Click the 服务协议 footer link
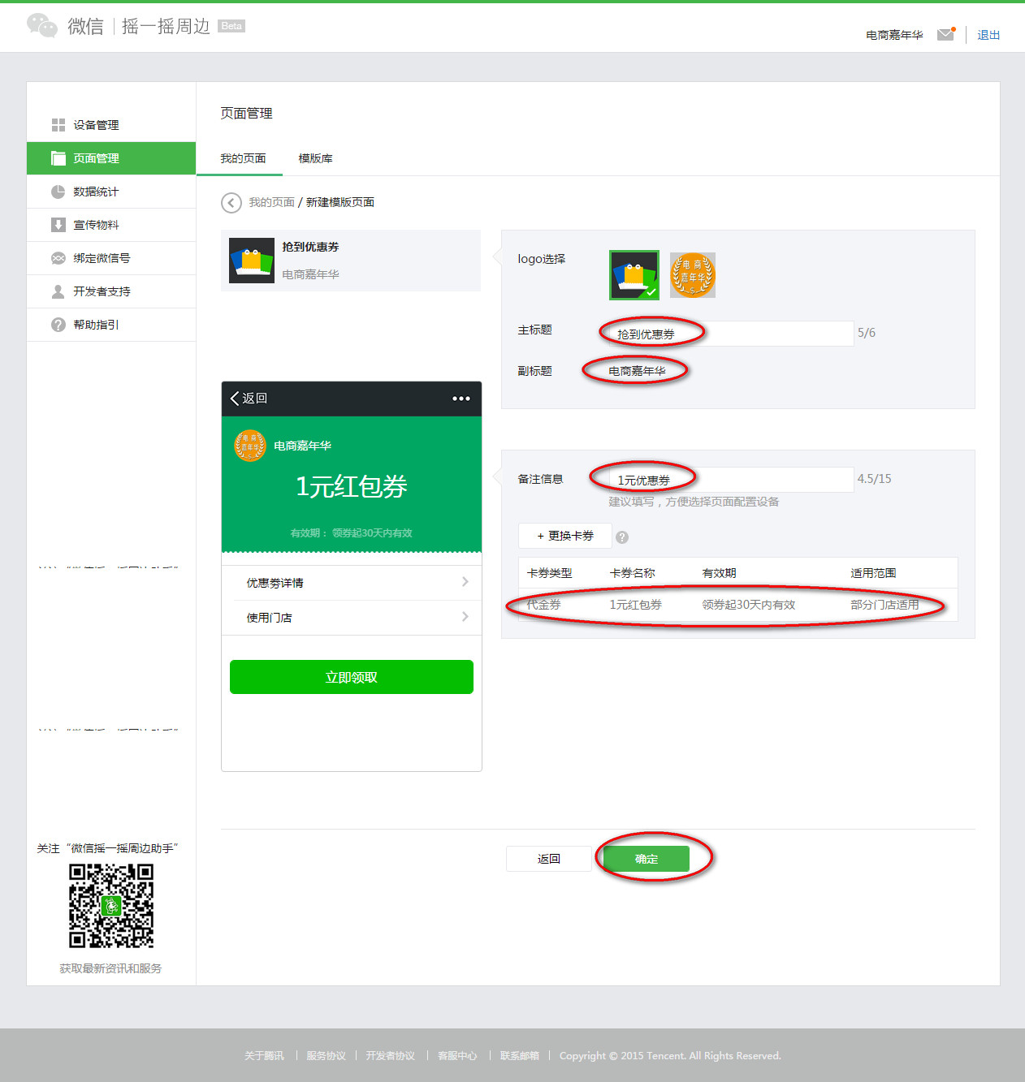Viewport: 1025px width, 1082px height. tap(326, 1056)
